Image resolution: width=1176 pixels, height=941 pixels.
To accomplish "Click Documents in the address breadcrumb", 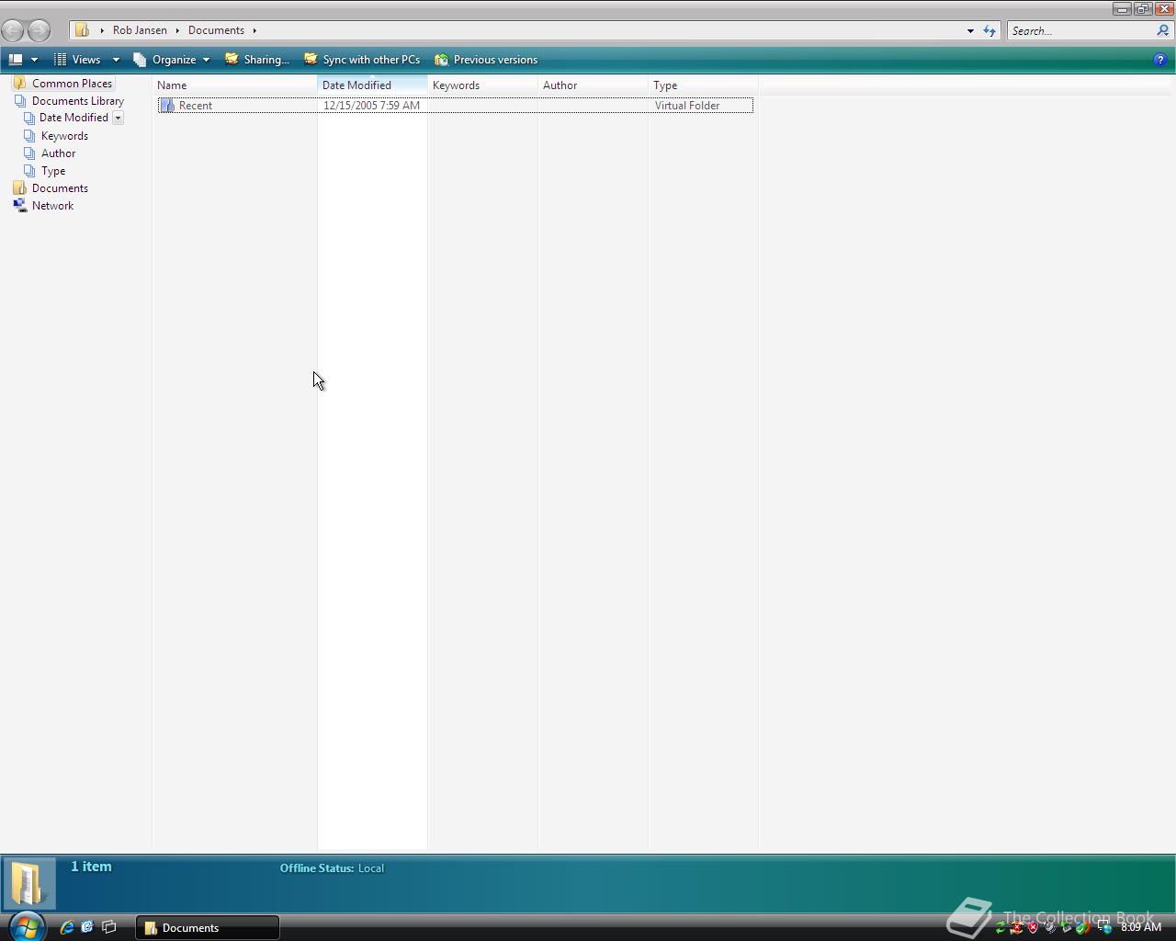I will pyautogui.click(x=216, y=30).
